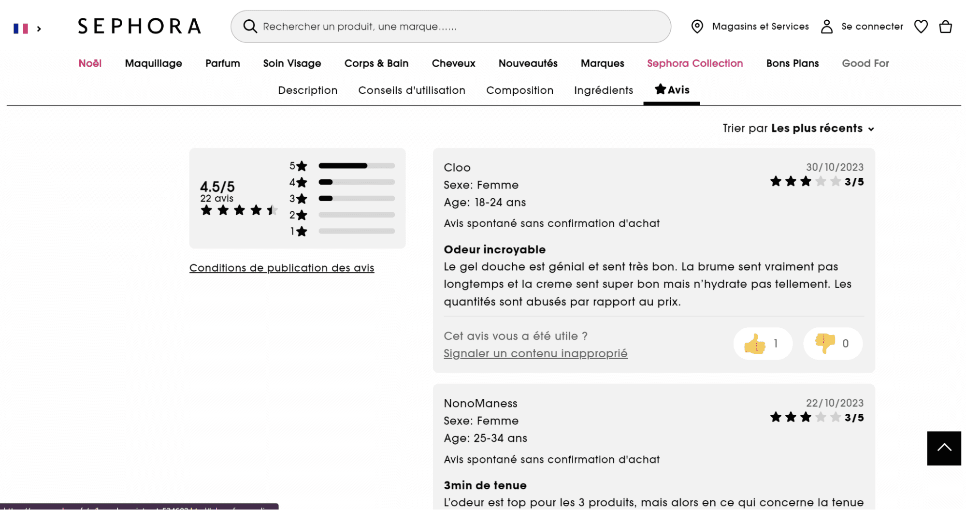This screenshot has height=510, width=966.
Task: Mark Cloo's review as helpful (thumbs up)
Action: [763, 344]
